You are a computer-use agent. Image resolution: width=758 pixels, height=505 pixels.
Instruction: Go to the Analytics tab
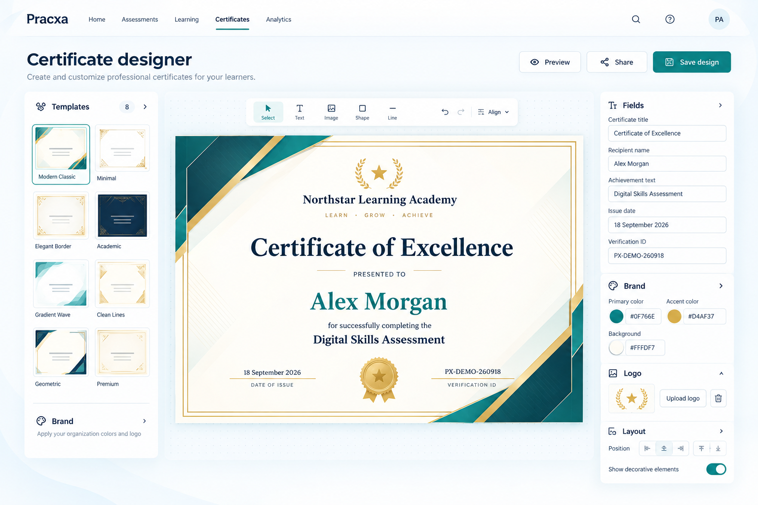pos(278,19)
